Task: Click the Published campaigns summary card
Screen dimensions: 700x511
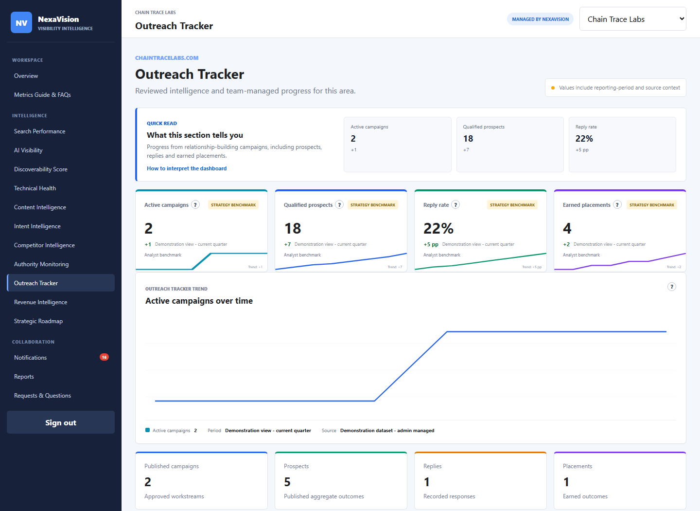Action: (201, 481)
